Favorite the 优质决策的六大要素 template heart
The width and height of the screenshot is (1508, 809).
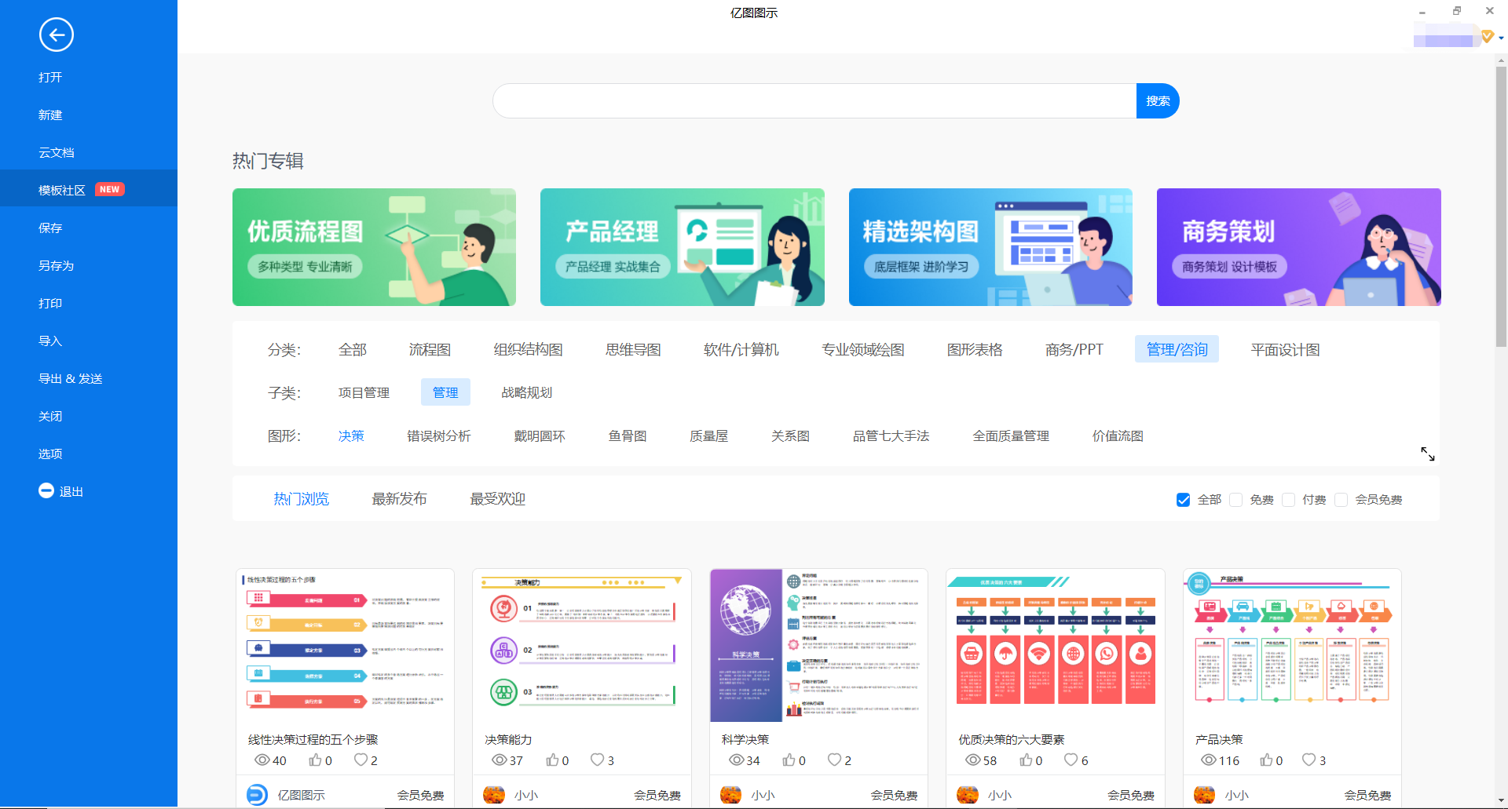pos(1071,760)
